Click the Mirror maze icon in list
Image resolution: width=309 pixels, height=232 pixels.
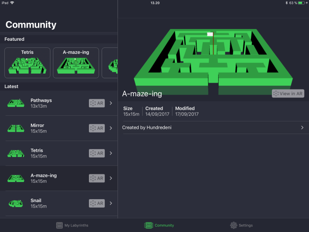[x=16, y=128]
